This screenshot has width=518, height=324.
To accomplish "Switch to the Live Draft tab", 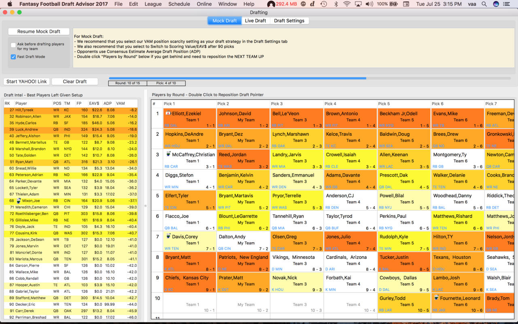I will pos(255,21).
